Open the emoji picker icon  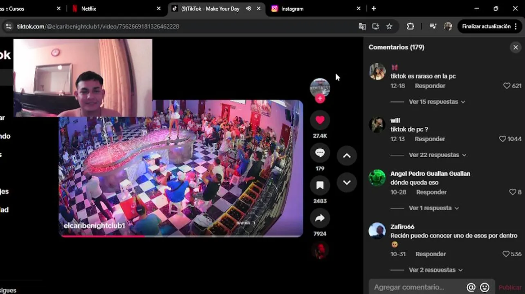(485, 287)
